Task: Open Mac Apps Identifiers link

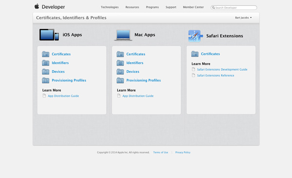Action: pyautogui.click(x=135, y=63)
